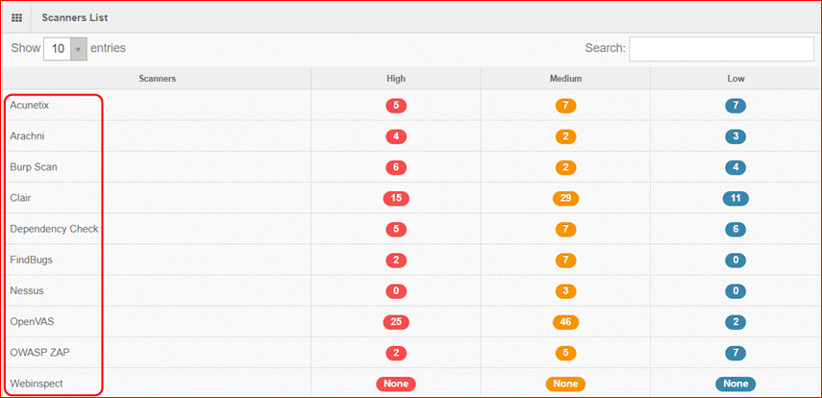Viewport: 822px width, 398px height.
Task: Focus the Search input field
Action: (721, 49)
